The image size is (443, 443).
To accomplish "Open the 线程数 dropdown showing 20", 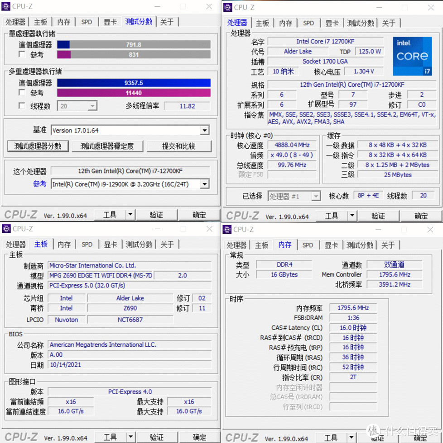I will point(77,106).
